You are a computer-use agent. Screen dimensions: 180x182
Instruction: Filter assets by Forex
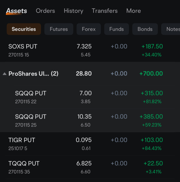click(x=89, y=29)
